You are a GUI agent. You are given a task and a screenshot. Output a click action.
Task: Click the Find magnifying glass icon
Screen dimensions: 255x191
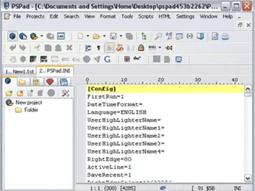[158, 37]
